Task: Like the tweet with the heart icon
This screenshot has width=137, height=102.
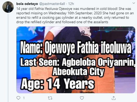Action: click(x=82, y=98)
